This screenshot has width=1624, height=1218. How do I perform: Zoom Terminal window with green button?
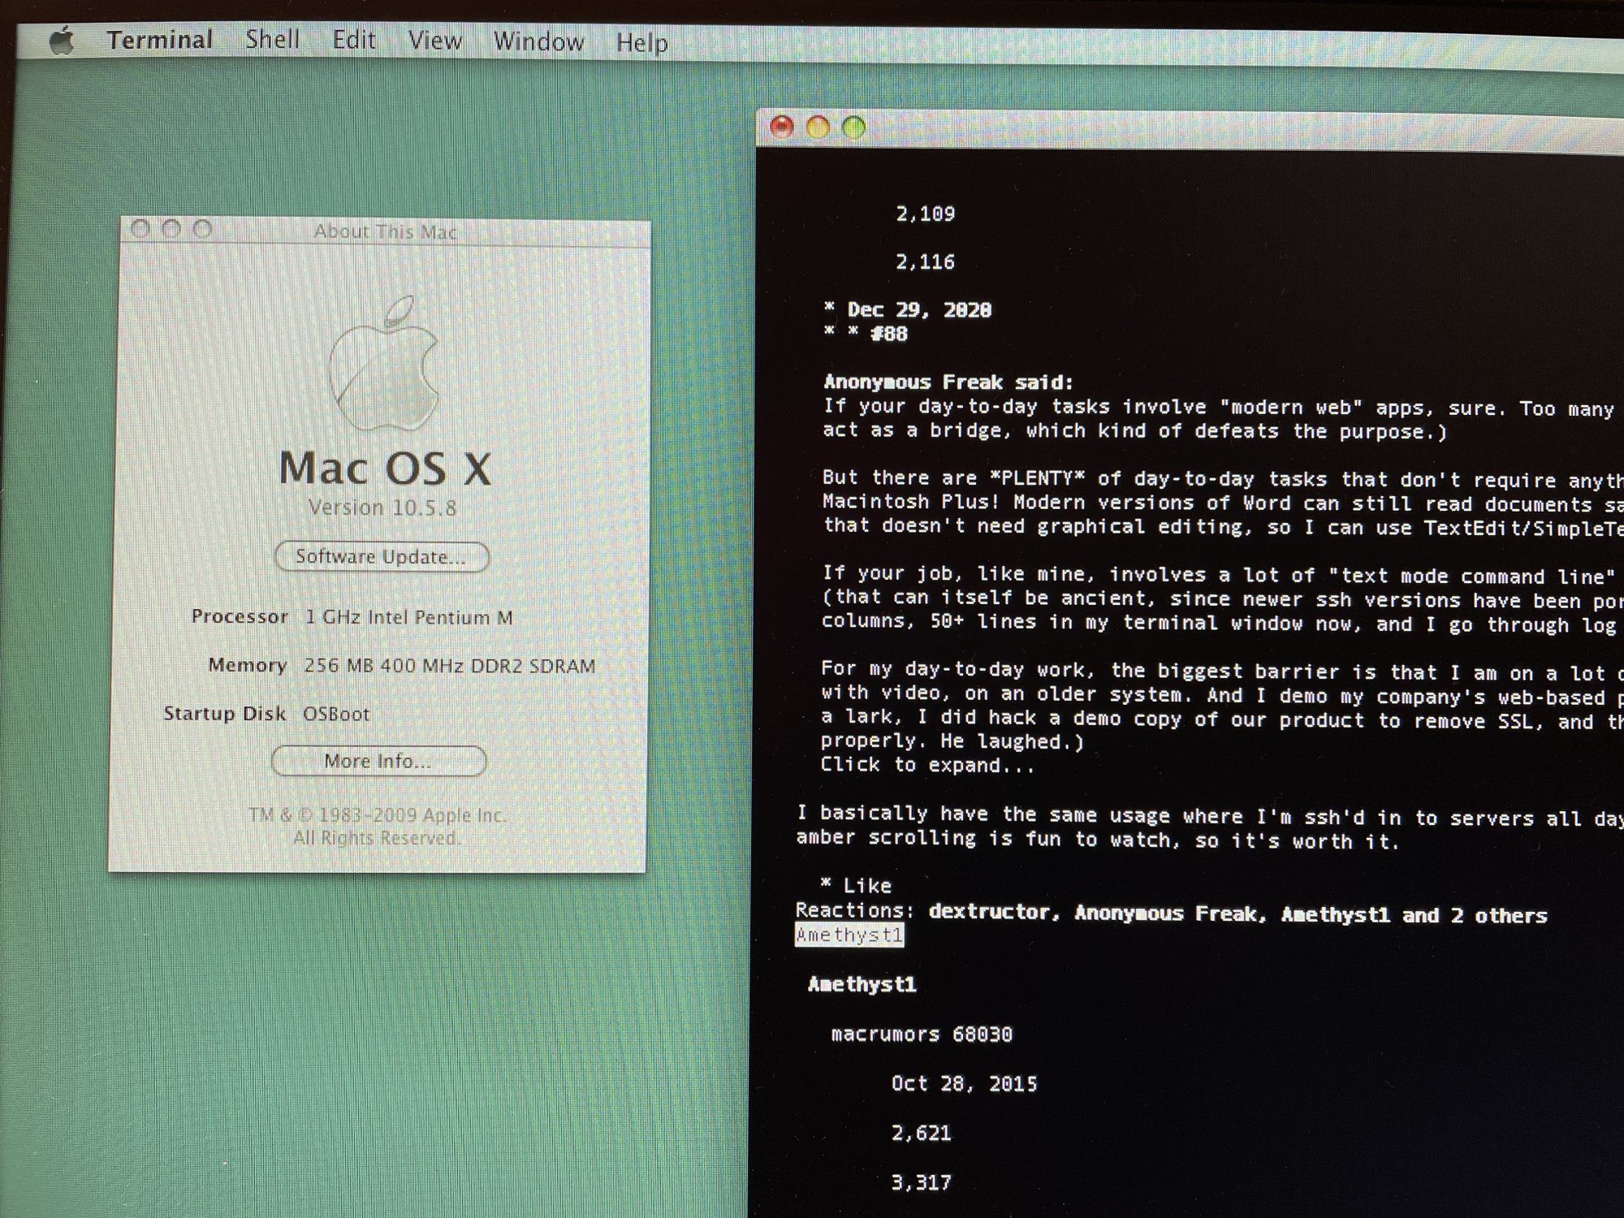[853, 127]
